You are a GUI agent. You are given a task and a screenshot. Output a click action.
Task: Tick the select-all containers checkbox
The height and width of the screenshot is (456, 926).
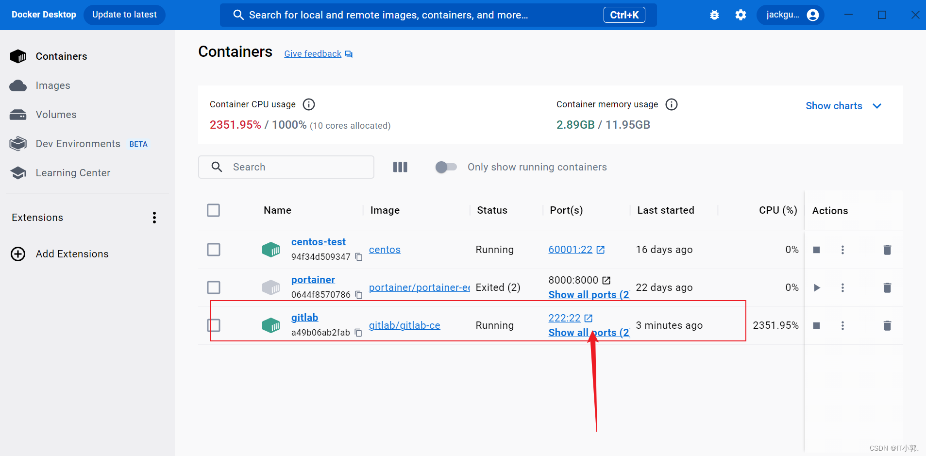[214, 210]
